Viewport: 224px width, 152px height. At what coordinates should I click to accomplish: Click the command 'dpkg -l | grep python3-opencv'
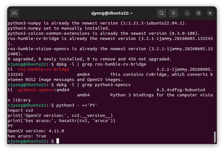pos(93,85)
